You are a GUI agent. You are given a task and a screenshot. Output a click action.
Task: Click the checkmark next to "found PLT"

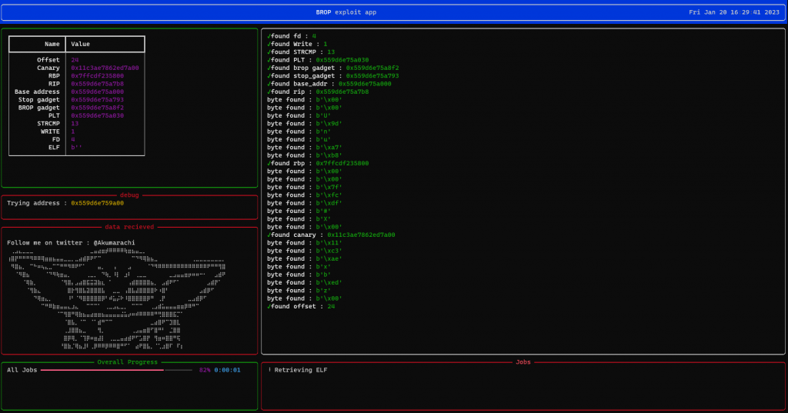[269, 60]
